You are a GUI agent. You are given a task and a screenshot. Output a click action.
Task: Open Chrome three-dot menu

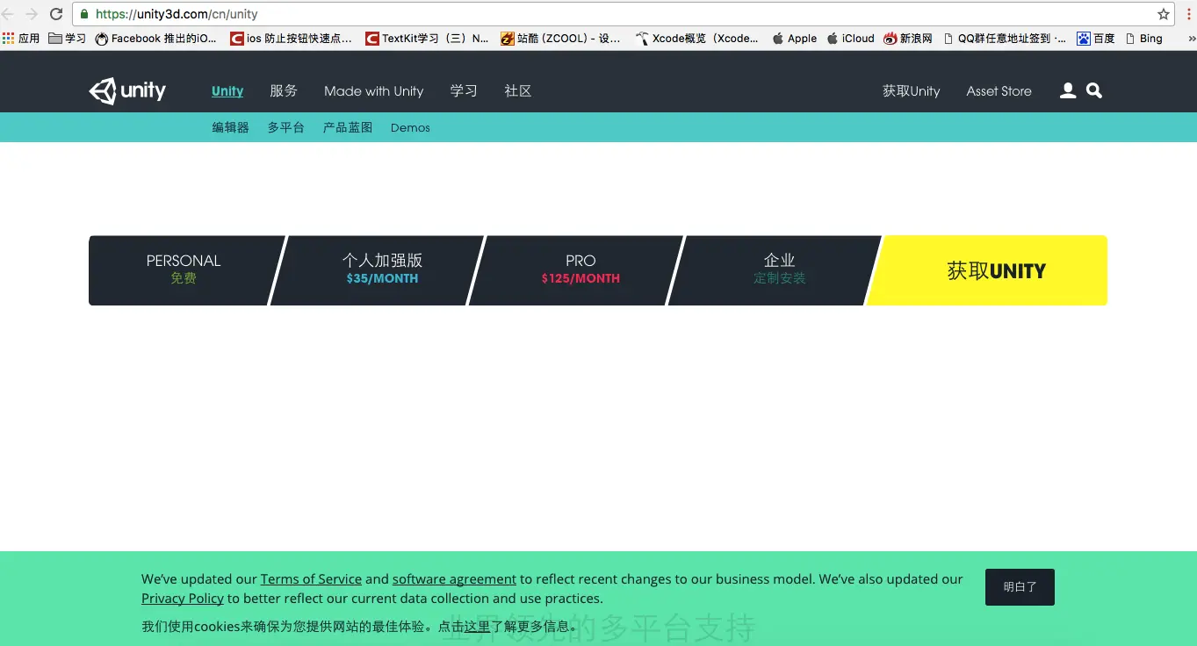click(x=1187, y=14)
